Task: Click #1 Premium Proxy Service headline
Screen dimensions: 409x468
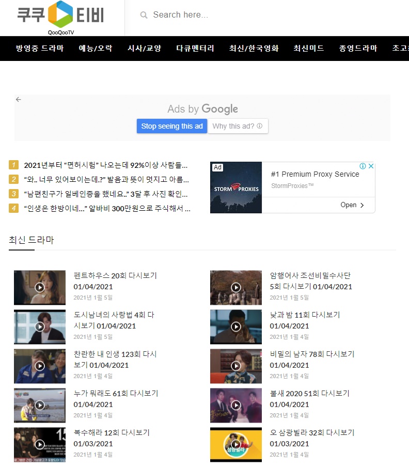Action: tap(315, 174)
